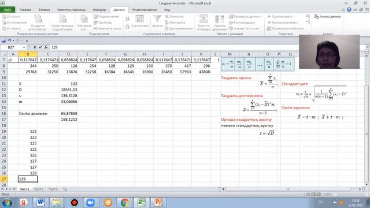
Task: Sort A to Z ascending icon
Action: (x=128, y=18)
